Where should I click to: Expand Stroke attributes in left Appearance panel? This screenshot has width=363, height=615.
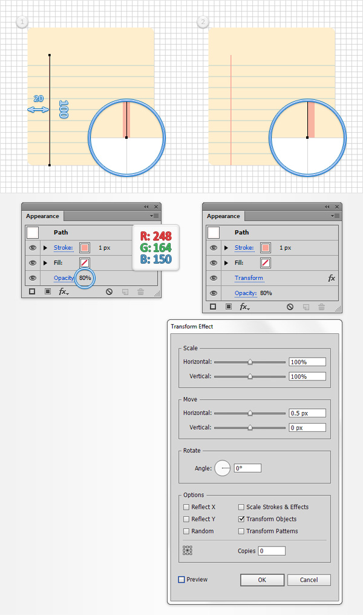coord(45,248)
